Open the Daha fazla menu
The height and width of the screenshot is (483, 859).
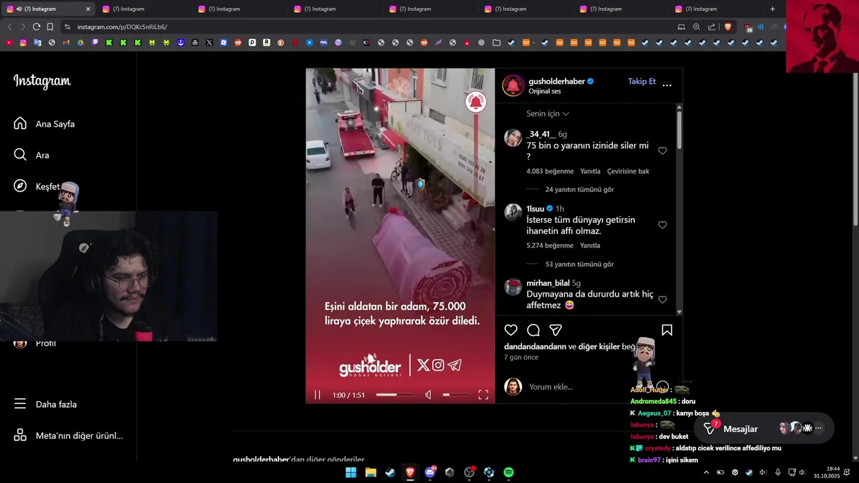tap(45, 404)
